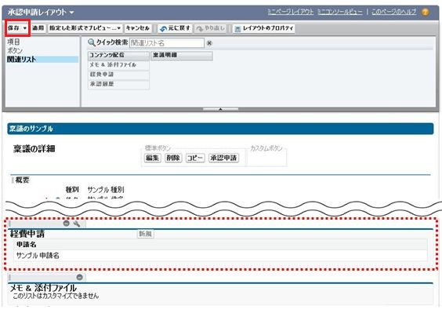Select メモ & 添付ファイル palette item

118,65
